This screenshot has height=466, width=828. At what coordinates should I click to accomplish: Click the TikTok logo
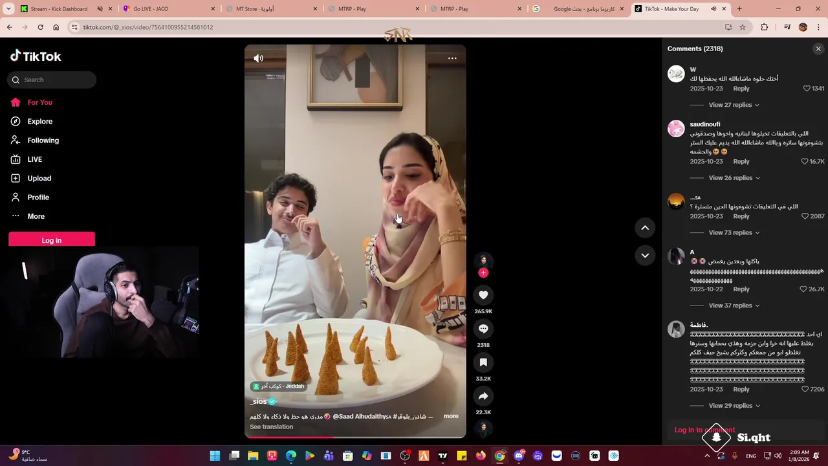point(36,56)
